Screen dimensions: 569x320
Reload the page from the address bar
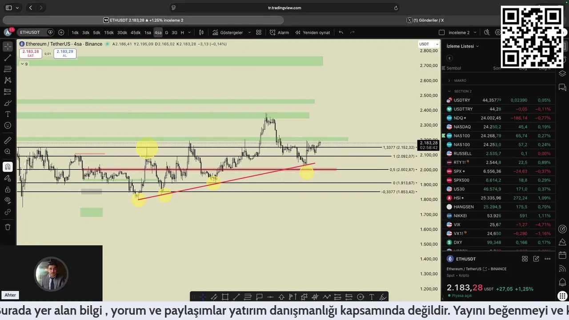[x=396, y=8]
